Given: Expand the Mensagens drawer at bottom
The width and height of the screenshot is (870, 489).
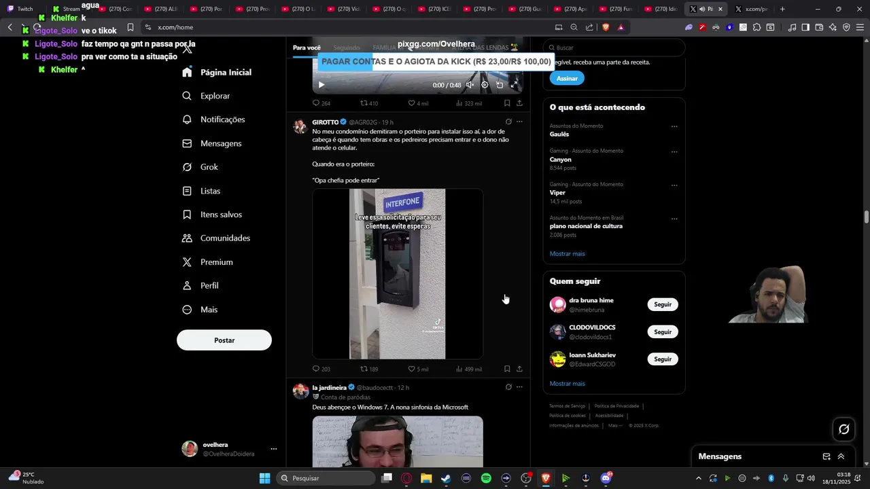Looking at the screenshot, I should click(841, 456).
